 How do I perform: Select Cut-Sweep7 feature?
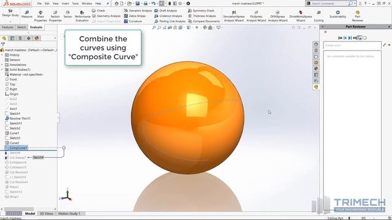coord(15,158)
